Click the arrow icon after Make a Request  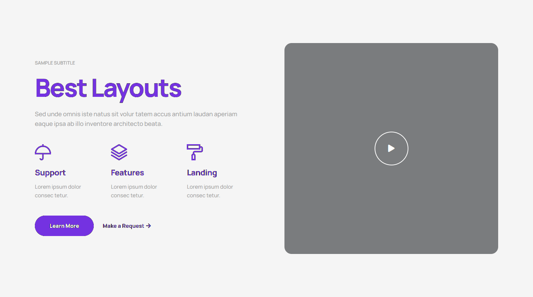(x=148, y=226)
